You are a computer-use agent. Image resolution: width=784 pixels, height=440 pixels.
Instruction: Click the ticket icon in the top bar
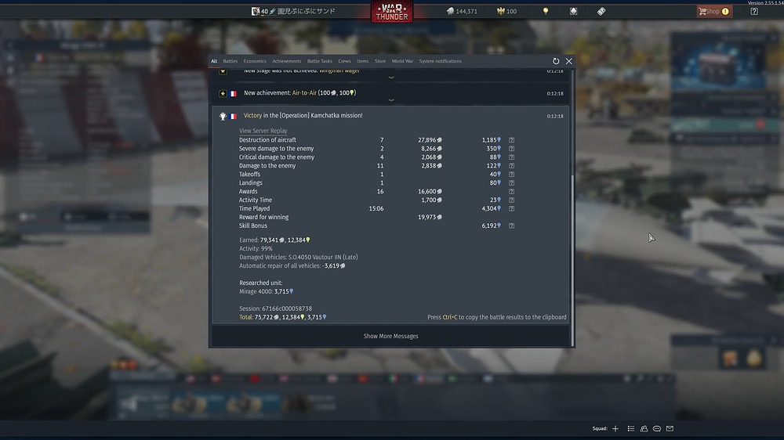click(601, 11)
